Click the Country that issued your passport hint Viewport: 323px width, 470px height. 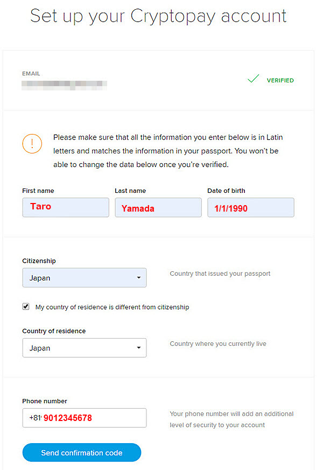[220, 273]
